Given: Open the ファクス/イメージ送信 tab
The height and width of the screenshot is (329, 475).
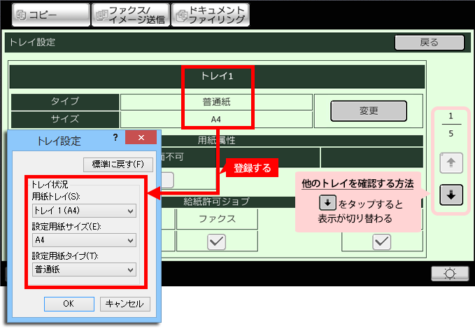Looking at the screenshot, I should 129,15.
